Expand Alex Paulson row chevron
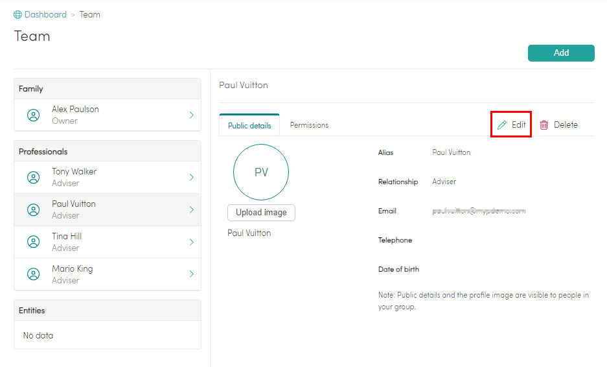Viewport: 607px width, 367px height. [191, 115]
